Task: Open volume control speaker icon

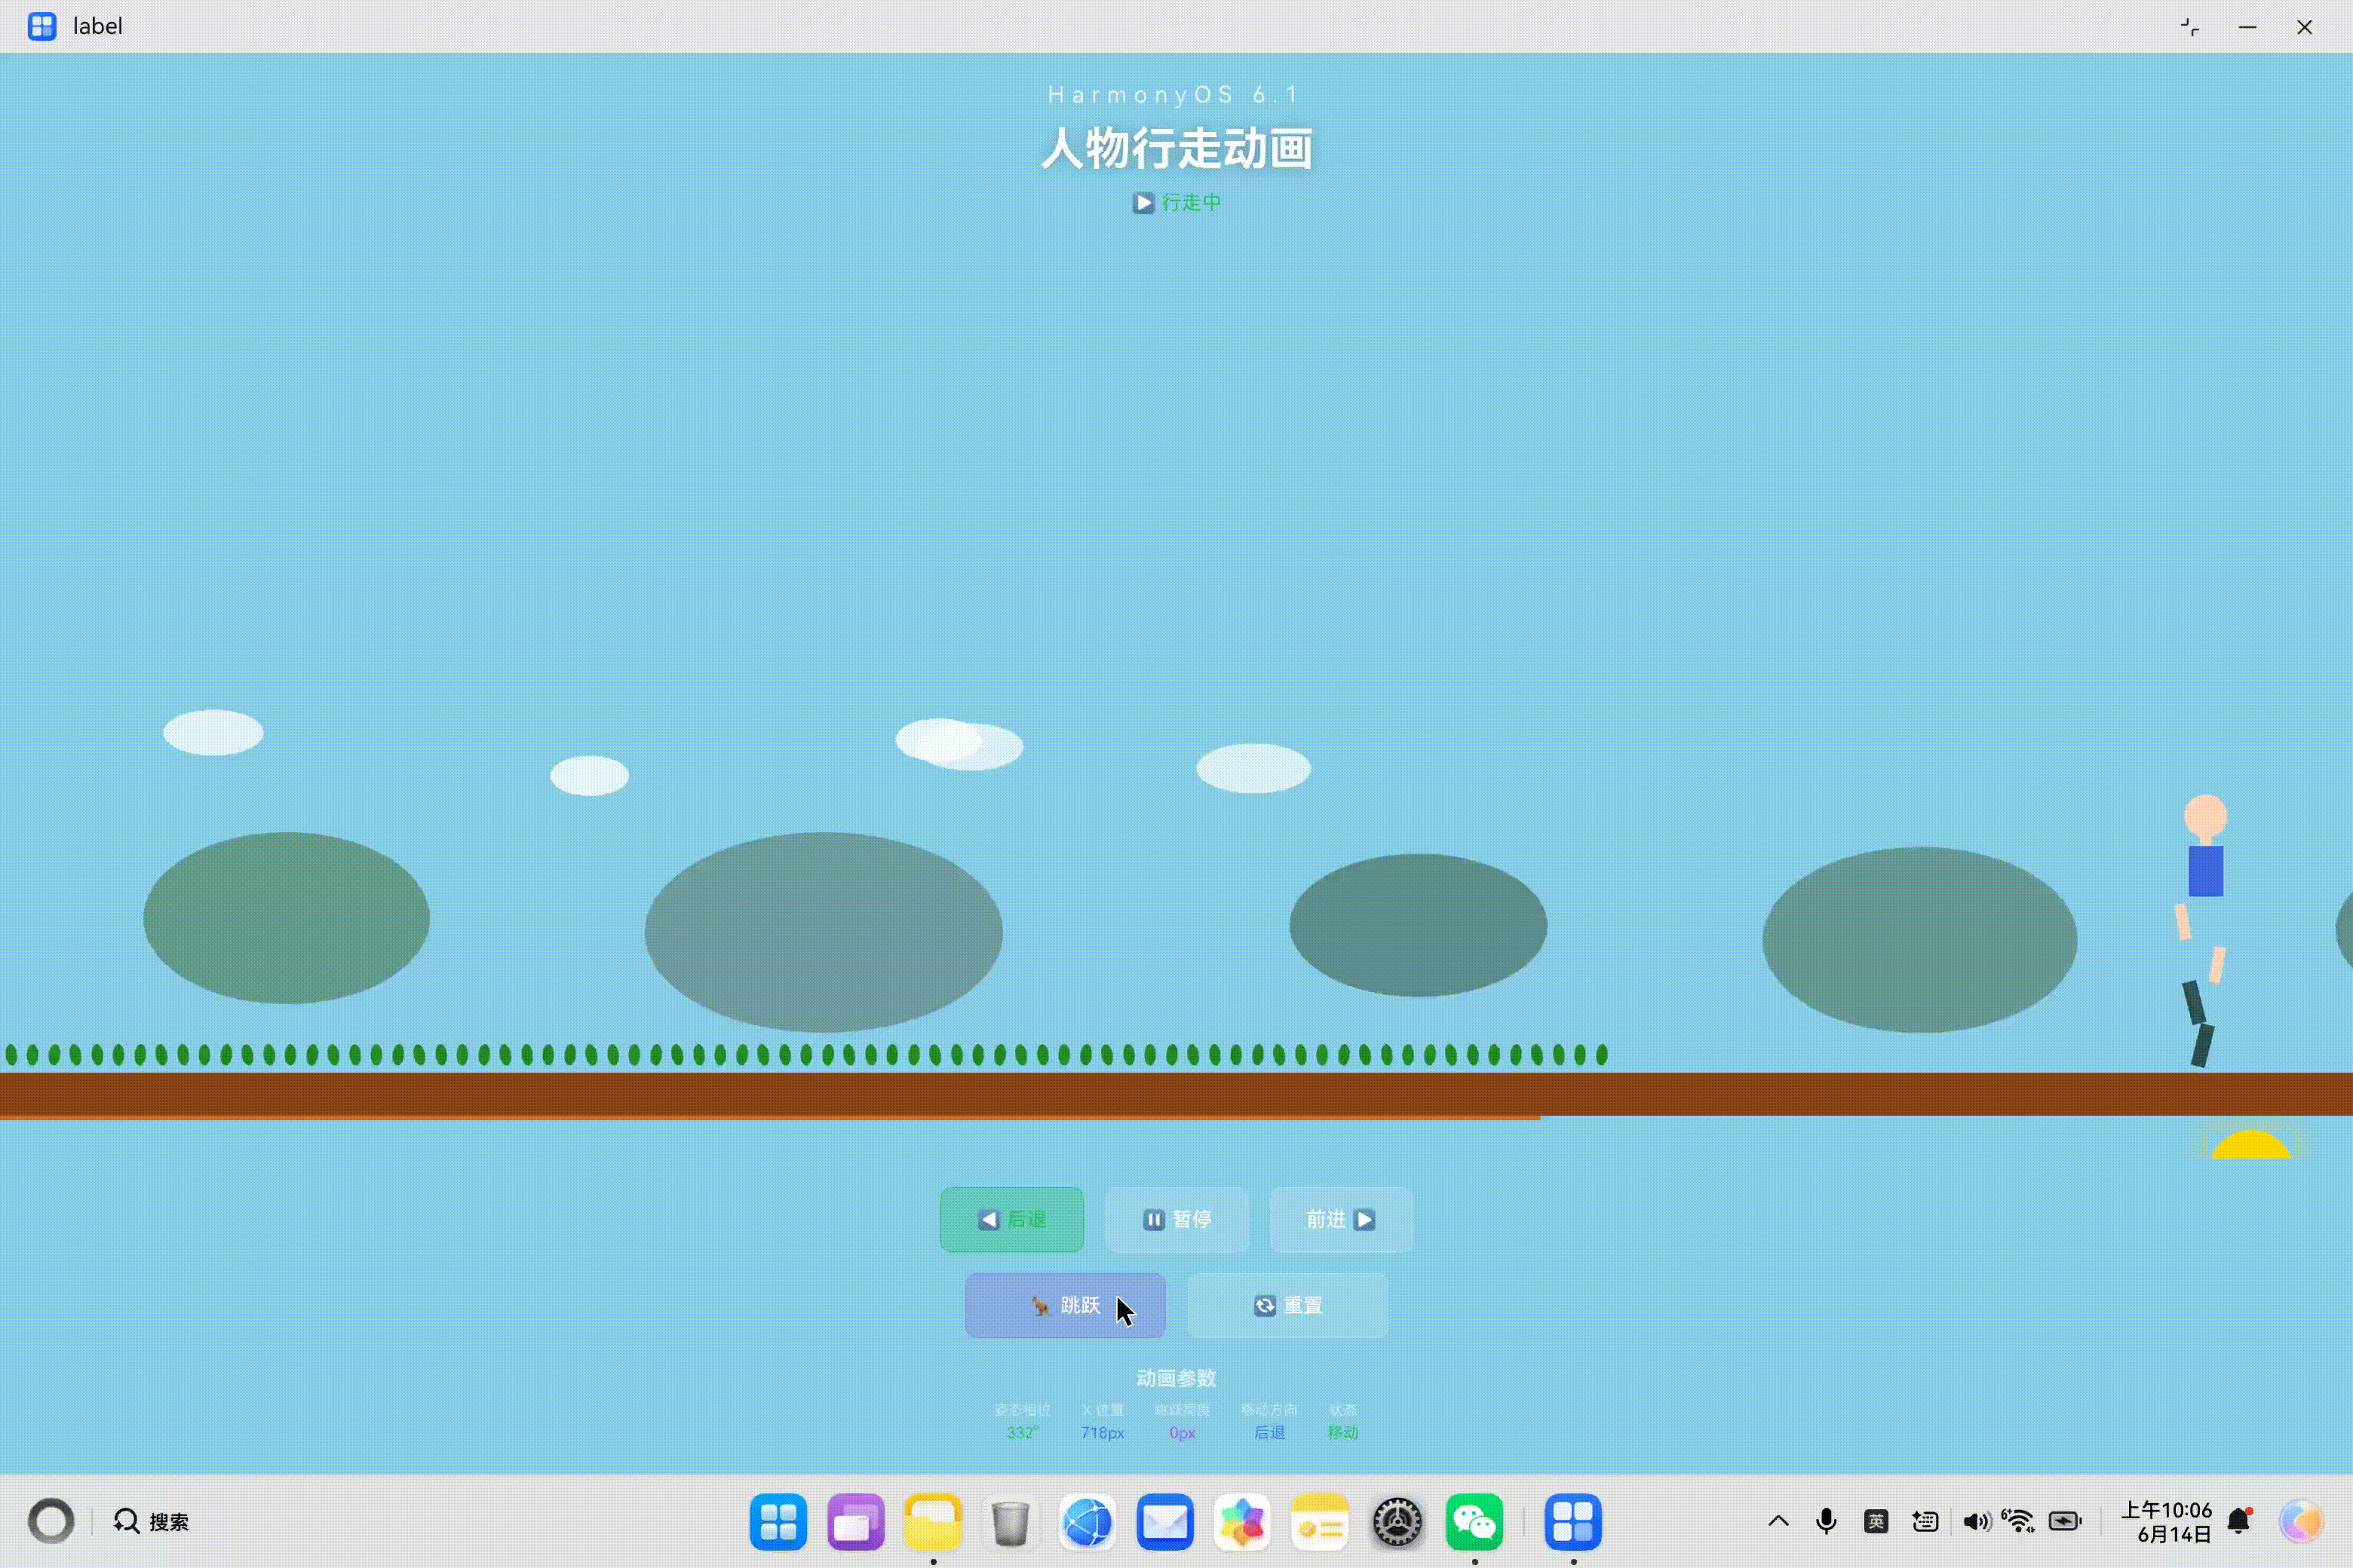Action: 1975,1522
